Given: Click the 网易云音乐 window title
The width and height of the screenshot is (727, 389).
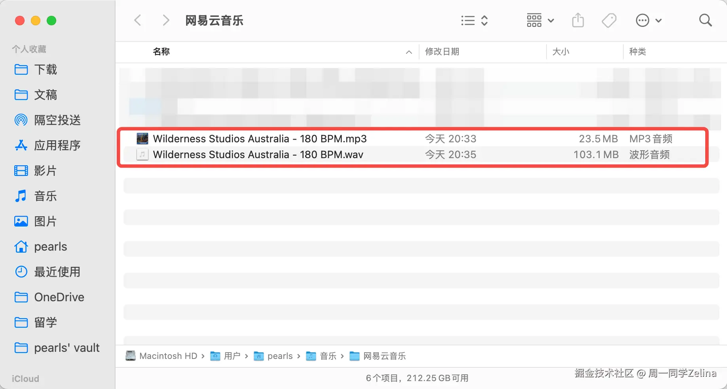Looking at the screenshot, I should [x=214, y=21].
